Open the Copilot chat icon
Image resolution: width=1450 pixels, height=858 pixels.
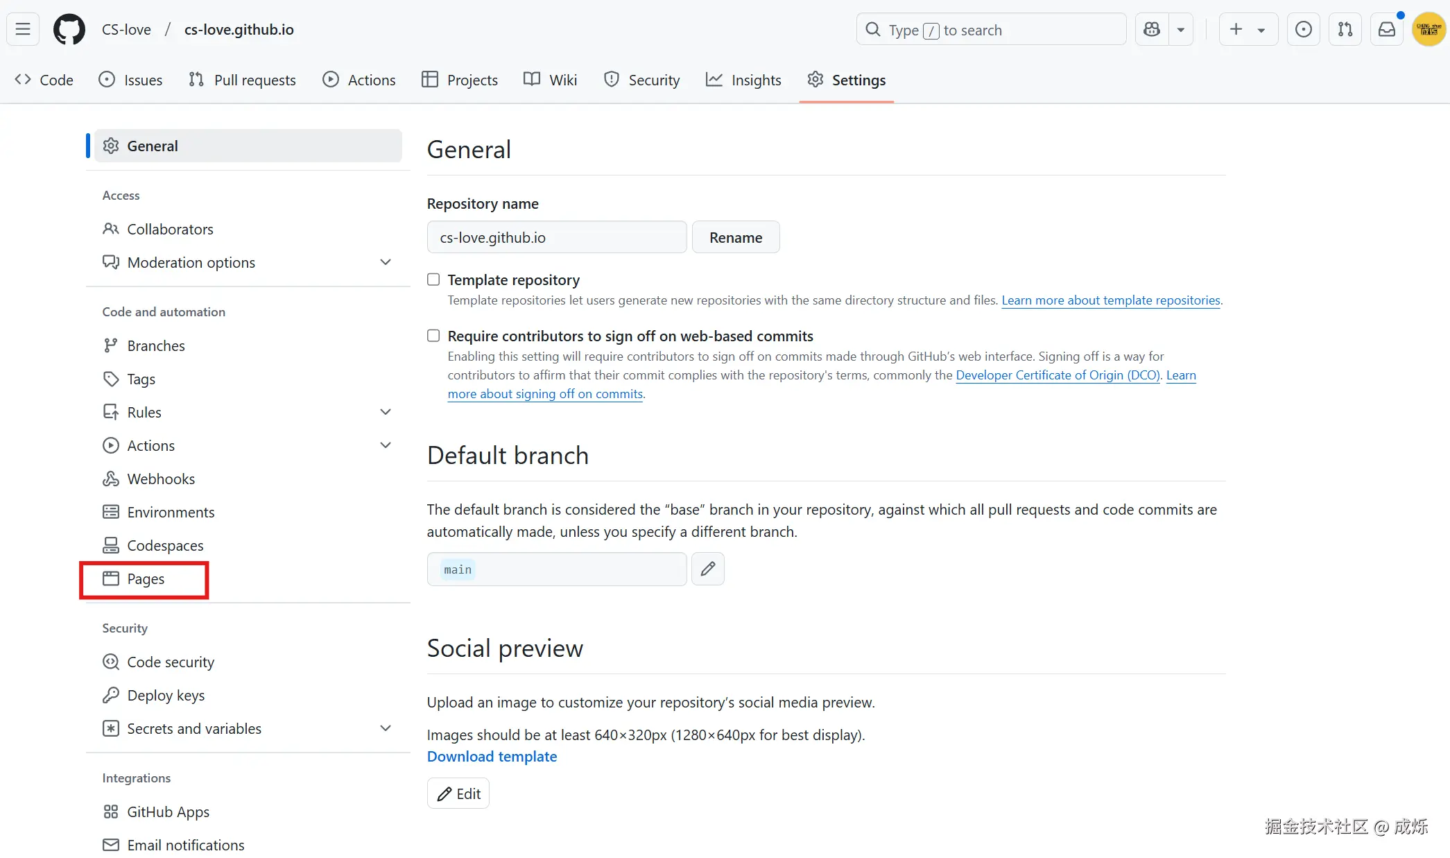1152,29
